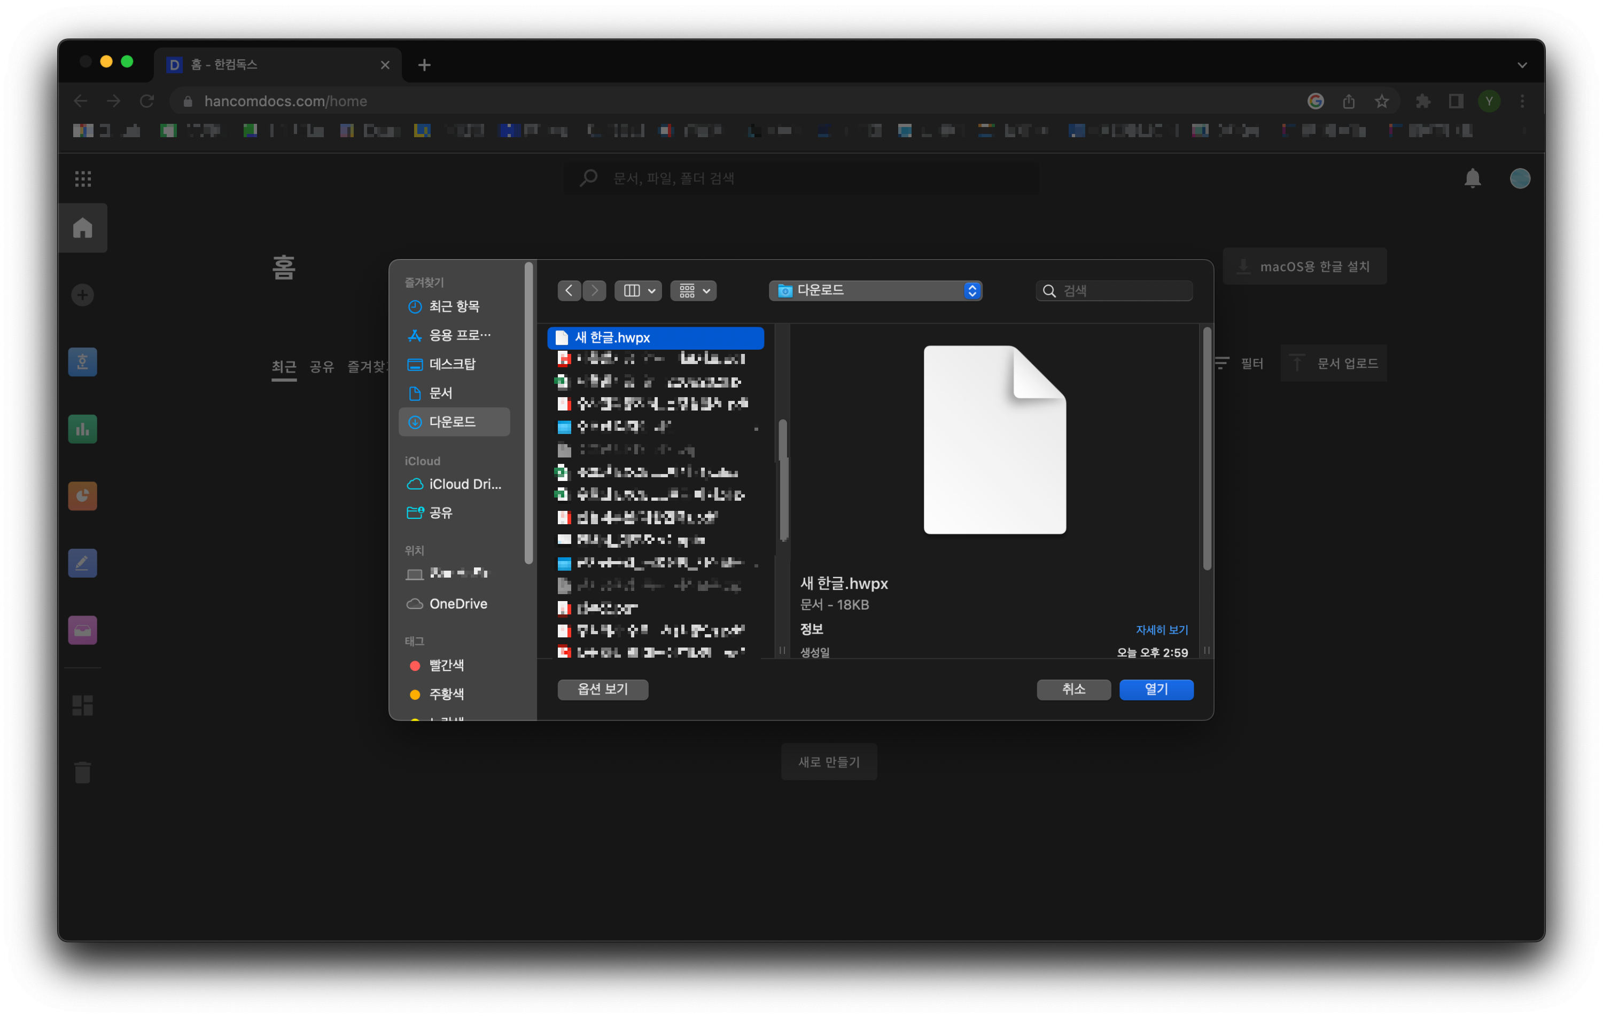
Task: Click the notification bell icon
Action: [x=1472, y=178]
